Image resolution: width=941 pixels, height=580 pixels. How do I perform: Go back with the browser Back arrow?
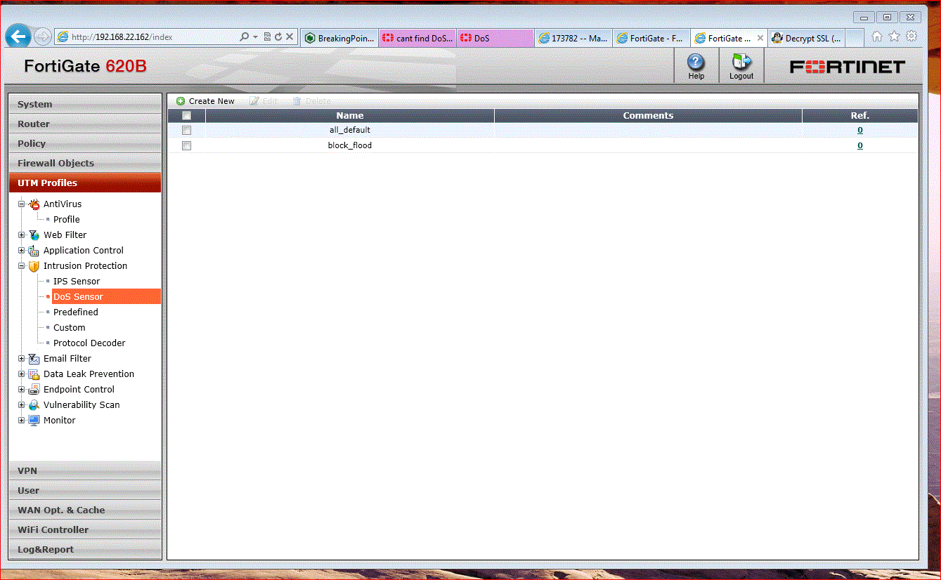[19, 37]
